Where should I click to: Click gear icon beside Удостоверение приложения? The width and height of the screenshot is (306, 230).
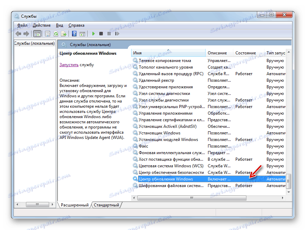click(135, 87)
